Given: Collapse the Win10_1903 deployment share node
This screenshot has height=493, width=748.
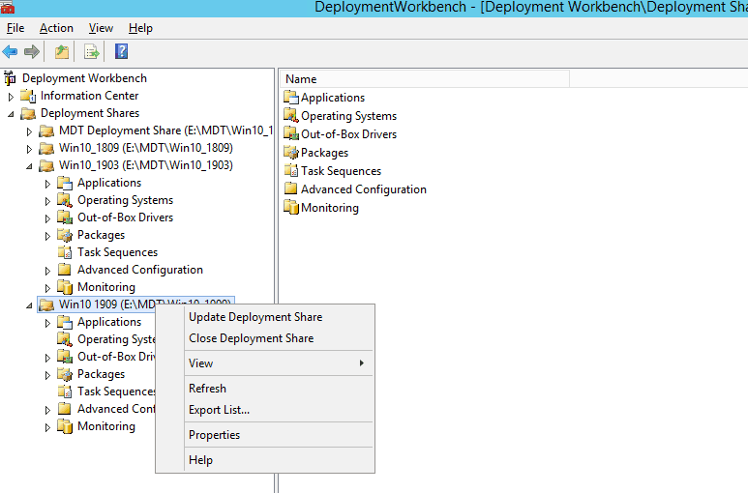Looking at the screenshot, I should [x=29, y=166].
